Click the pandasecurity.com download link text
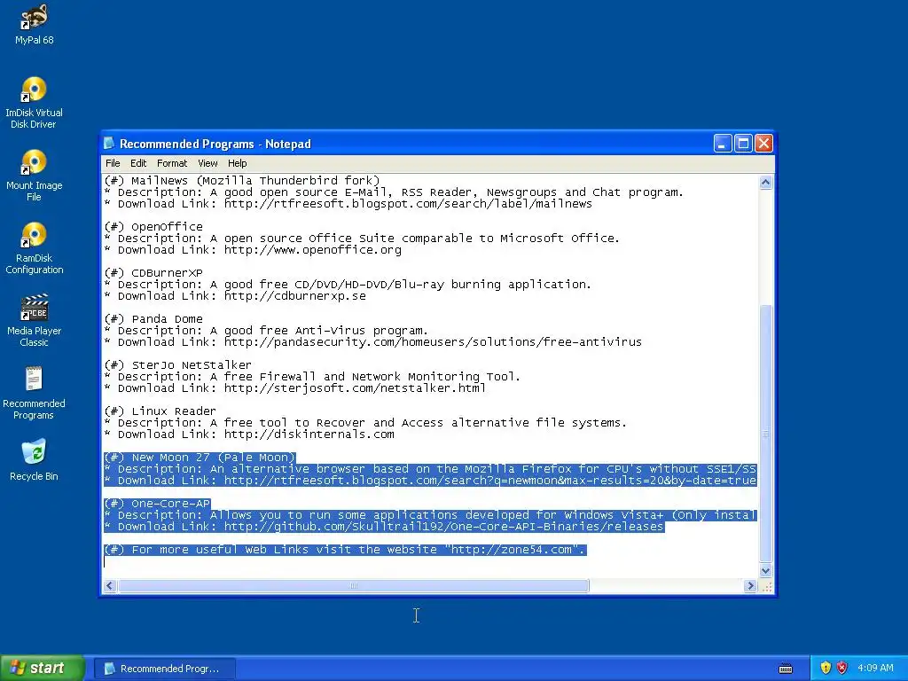This screenshot has width=908, height=681. pyautogui.click(x=433, y=342)
